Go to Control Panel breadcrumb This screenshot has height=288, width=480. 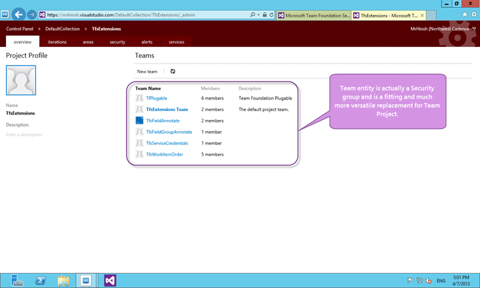tap(20, 29)
